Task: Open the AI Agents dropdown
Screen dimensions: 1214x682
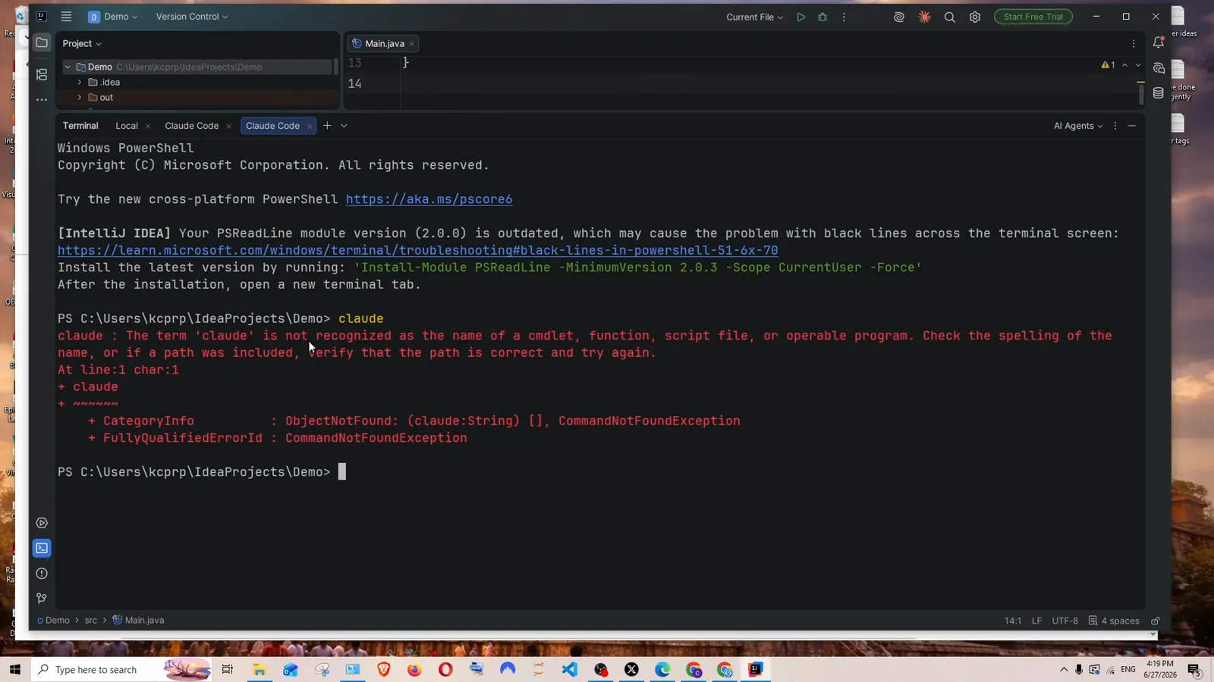Action: click(x=1078, y=126)
